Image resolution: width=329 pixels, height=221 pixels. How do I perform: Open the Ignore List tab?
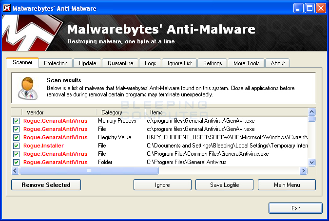[x=179, y=63]
